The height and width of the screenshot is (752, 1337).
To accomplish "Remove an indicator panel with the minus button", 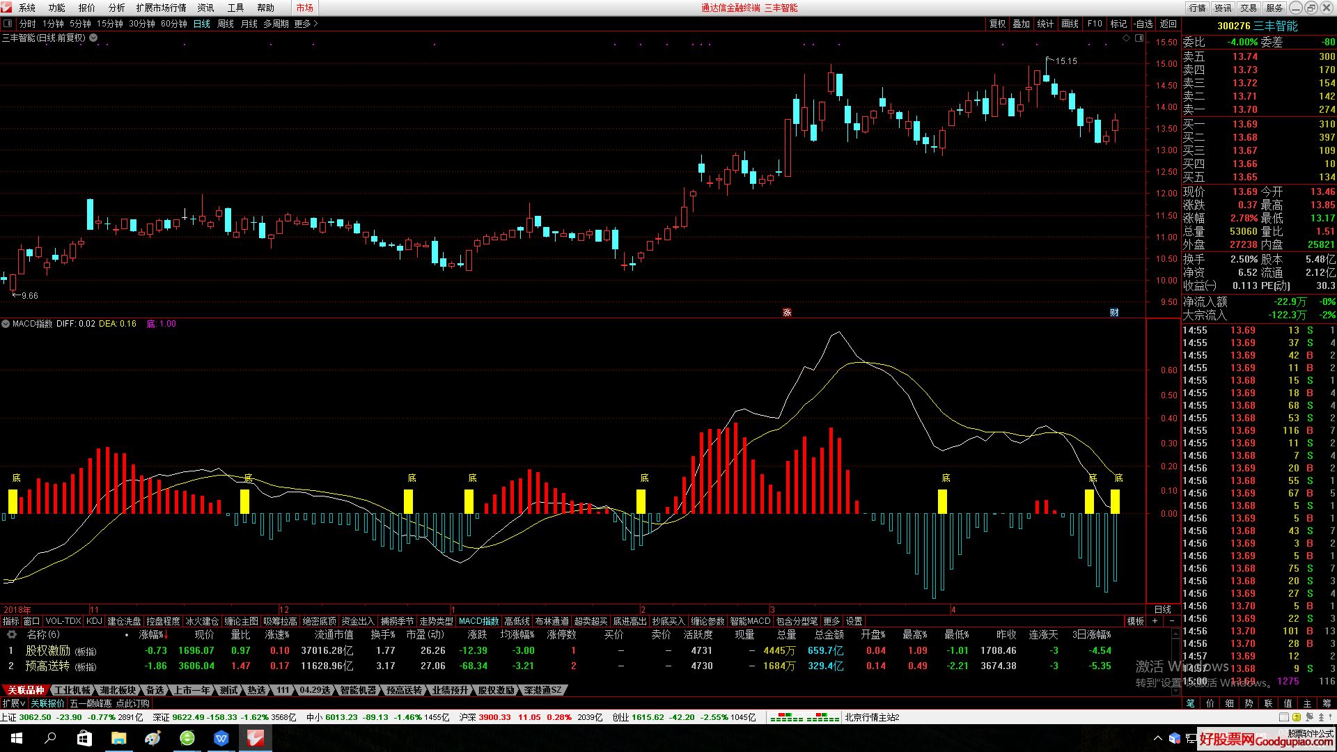I will (x=1171, y=621).
